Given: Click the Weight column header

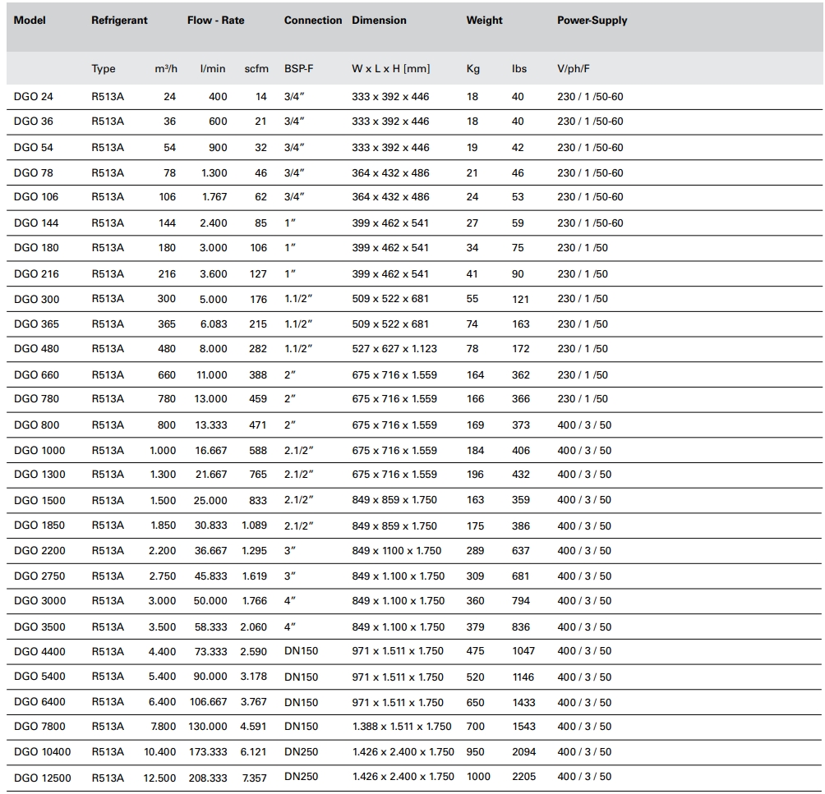Looking at the screenshot, I should 484,21.
